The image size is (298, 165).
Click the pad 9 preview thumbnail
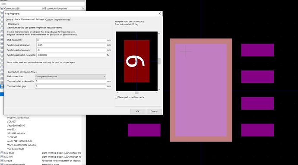pyautogui.click(x=136, y=61)
